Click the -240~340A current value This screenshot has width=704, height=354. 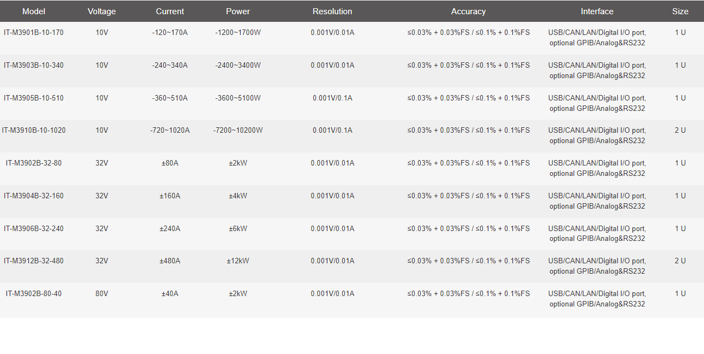pyautogui.click(x=170, y=65)
